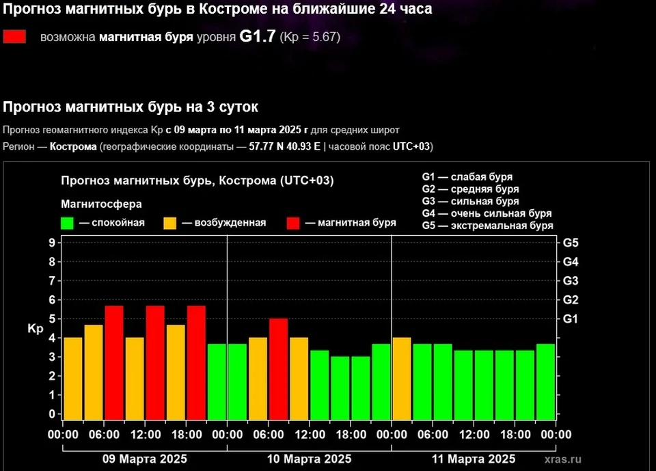Click the heading 'Прогноз магнитных бурь в Костроме на ближайшие 24 часа'
This screenshot has width=656, height=471.
[217, 9]
